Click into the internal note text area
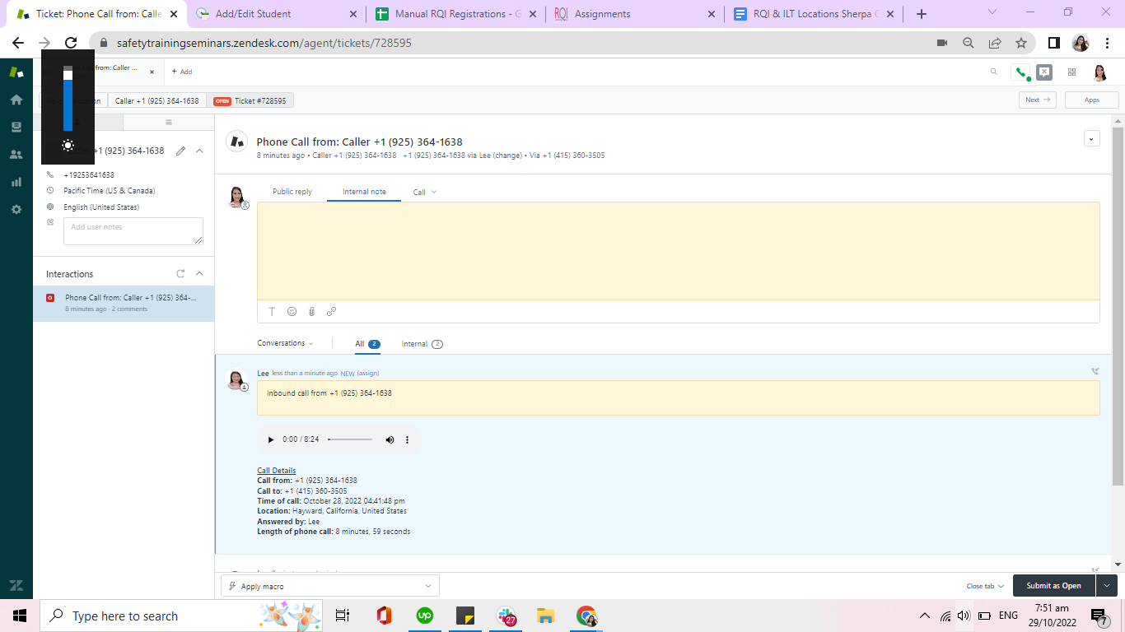 tap(678, 251)
